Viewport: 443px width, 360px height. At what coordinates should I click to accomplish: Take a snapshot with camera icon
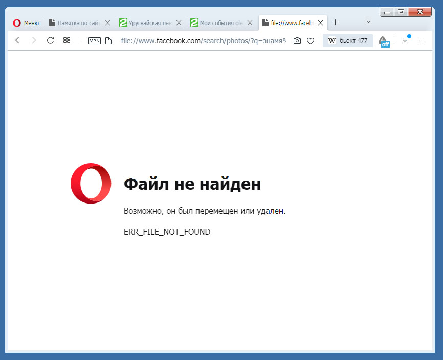(x=297, y=41)
